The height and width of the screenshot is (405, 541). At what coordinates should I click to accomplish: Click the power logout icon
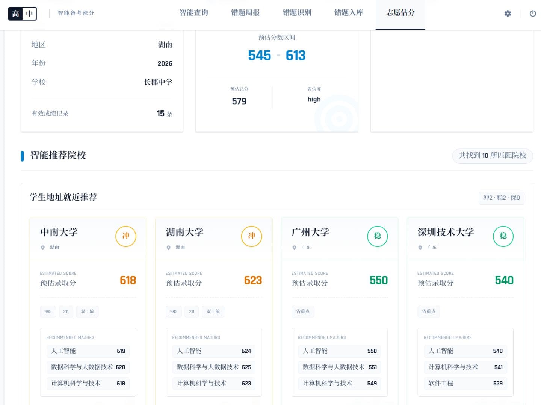533,14
